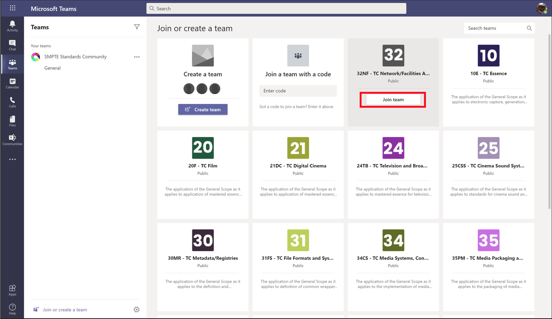Join team 32NF TC Network/Facilities
Viewport: 552px width, 319px height.
coord(393,99)
